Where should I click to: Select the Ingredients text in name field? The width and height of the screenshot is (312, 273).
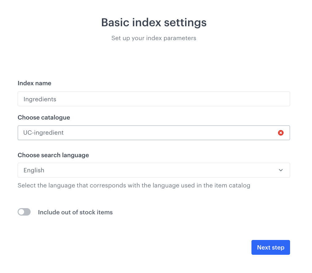pyautogui.click(x=40, y=99)
